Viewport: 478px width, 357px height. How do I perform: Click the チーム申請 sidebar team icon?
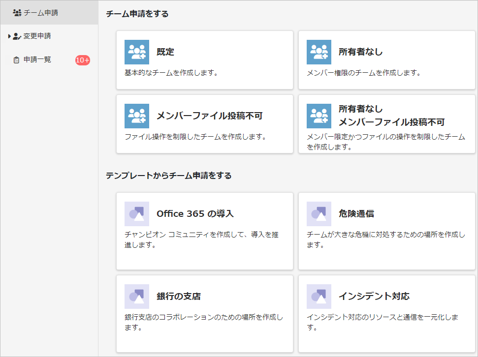tap(16, 13)
